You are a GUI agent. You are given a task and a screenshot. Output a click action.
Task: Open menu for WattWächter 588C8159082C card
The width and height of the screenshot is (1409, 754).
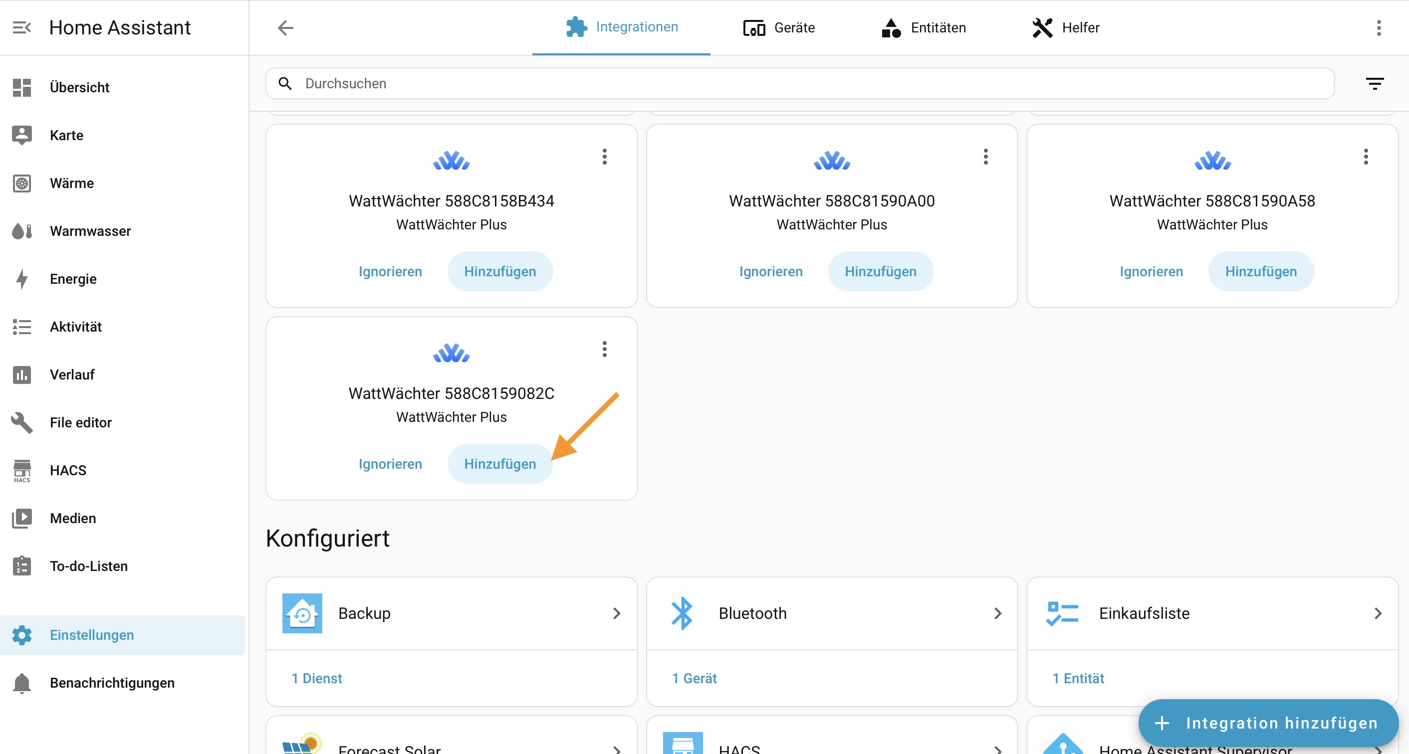[604, 349]
